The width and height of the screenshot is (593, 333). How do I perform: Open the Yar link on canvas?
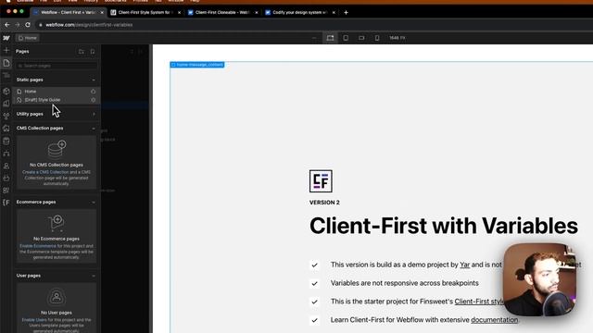click(464, 265)
